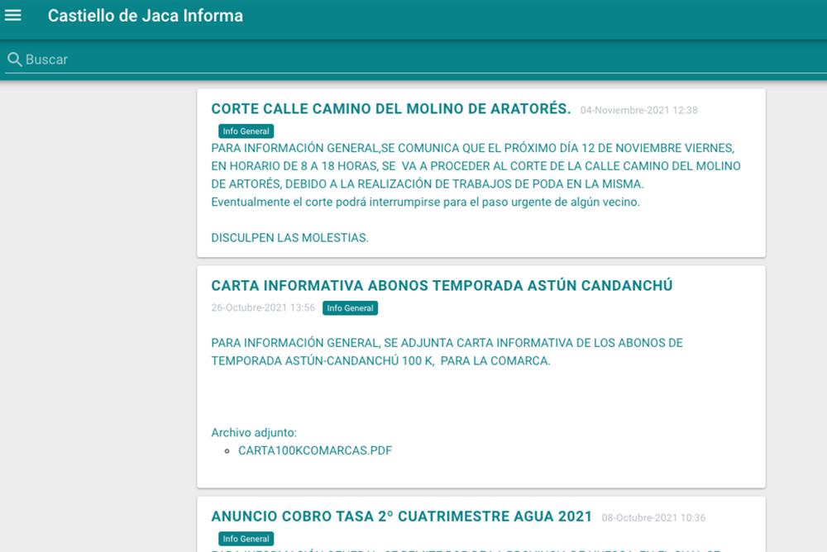Select Info General tag on Corte Calle post
Image resolution: width=827 pixels, height=552 pixels.
pos(246,131)
